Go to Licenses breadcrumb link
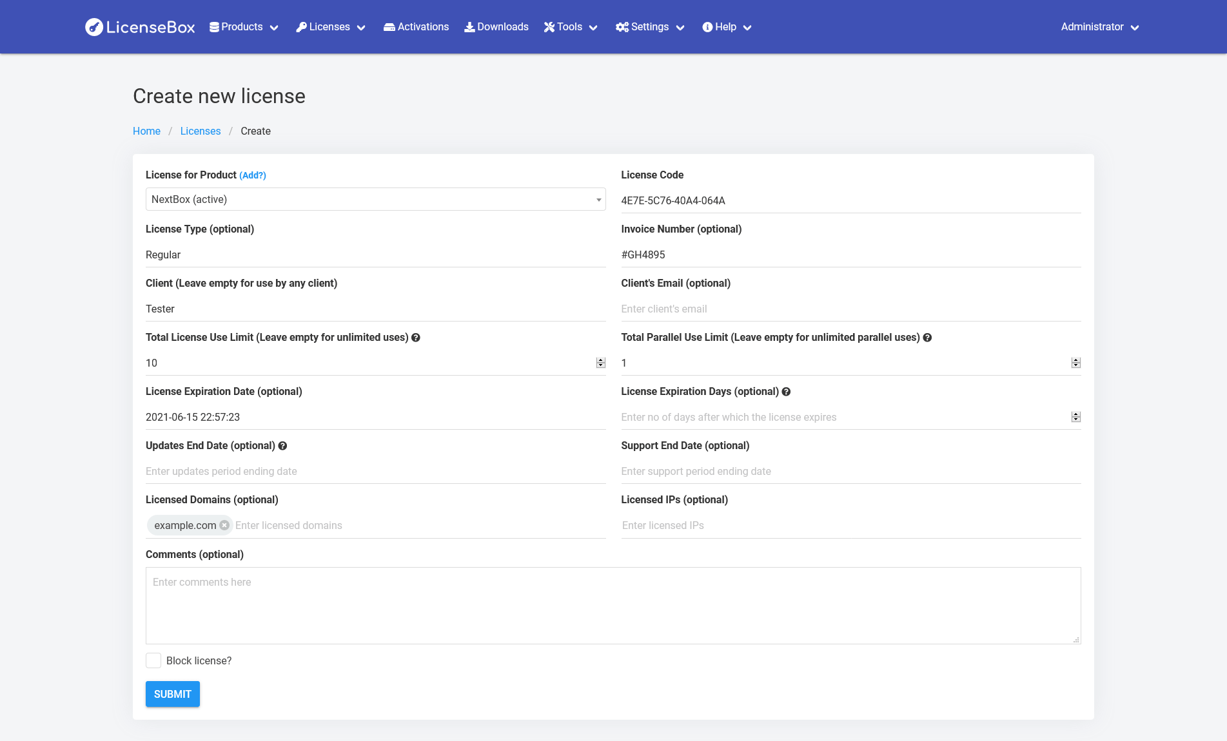 coord(201,131)
